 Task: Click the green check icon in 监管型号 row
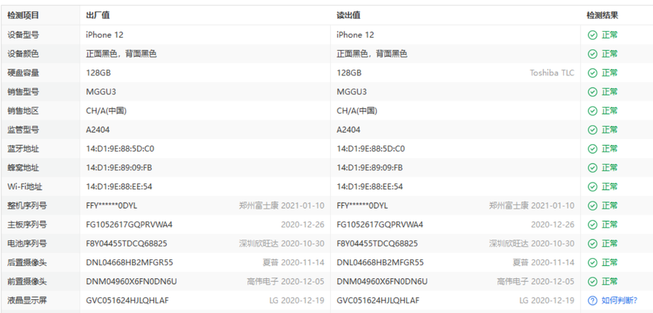(592, 130)
